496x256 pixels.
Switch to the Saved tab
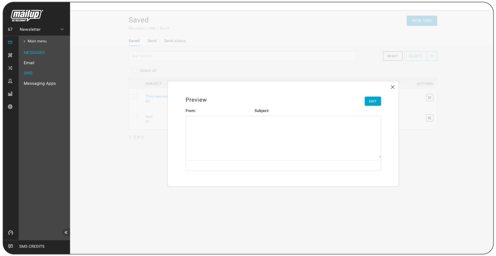click(x=134, y=41)
